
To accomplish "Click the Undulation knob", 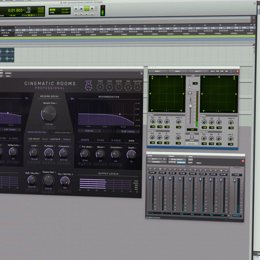I will pos(116,155).
